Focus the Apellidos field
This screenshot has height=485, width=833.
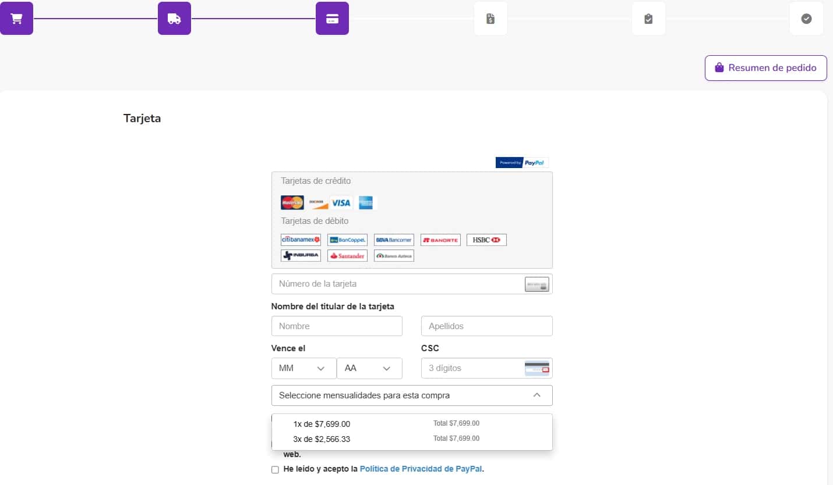486,326
